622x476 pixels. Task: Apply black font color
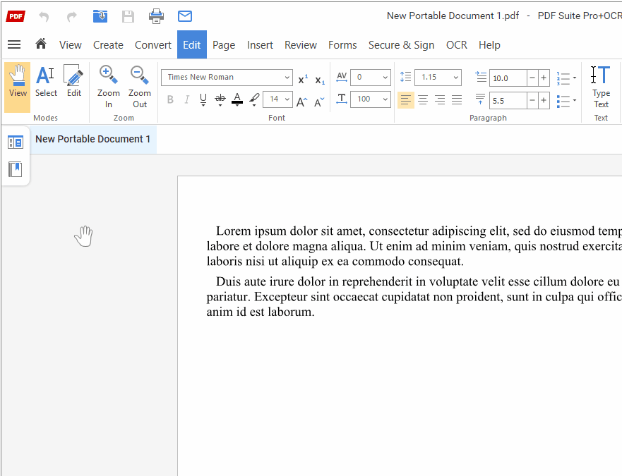237,99
